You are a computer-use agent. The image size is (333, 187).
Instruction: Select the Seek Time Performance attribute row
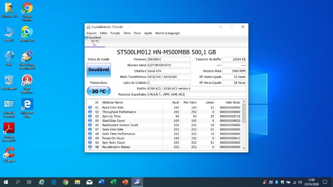164,134
